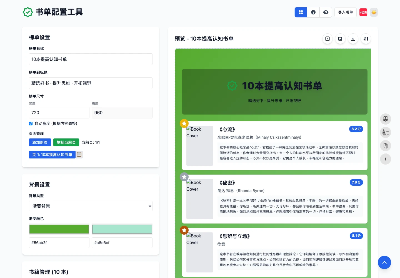The width and height of the screenshot is (400, 278).
Task: Click the 当前页: 1/1 indicator
Action: (91, 142)
